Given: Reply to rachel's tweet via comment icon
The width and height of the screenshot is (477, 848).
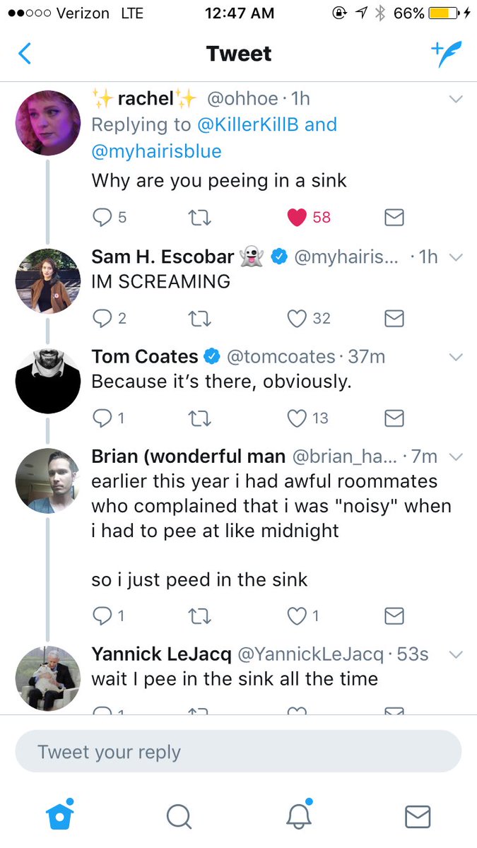Looking at the screenshot, I should pyautogui.click(x=102, y=218).
